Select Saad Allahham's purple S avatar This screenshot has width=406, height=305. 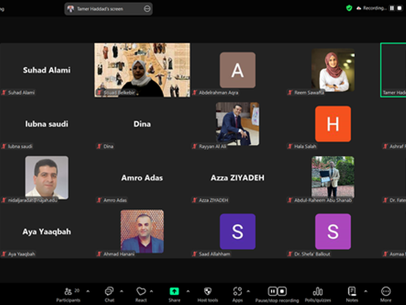pos(237,232)
